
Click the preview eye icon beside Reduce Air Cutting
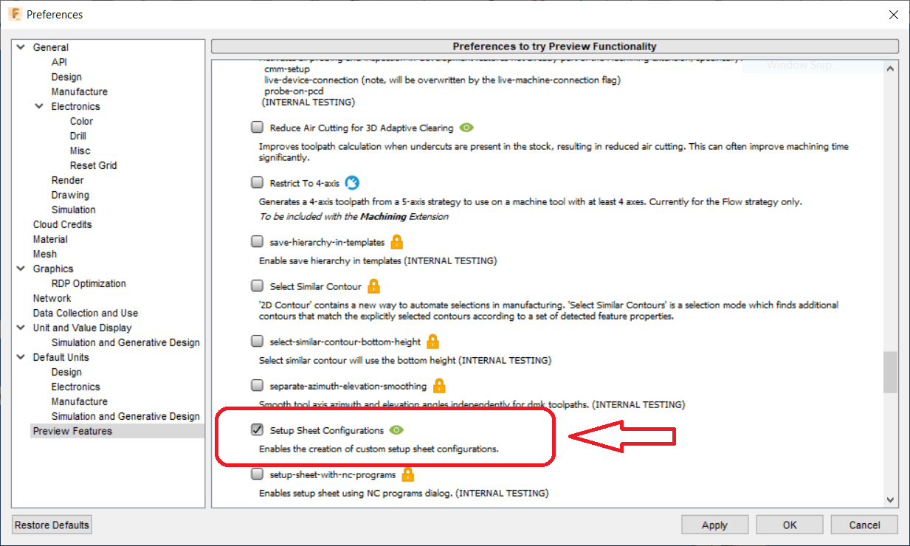pyautogui.click(x=466, y=127)
